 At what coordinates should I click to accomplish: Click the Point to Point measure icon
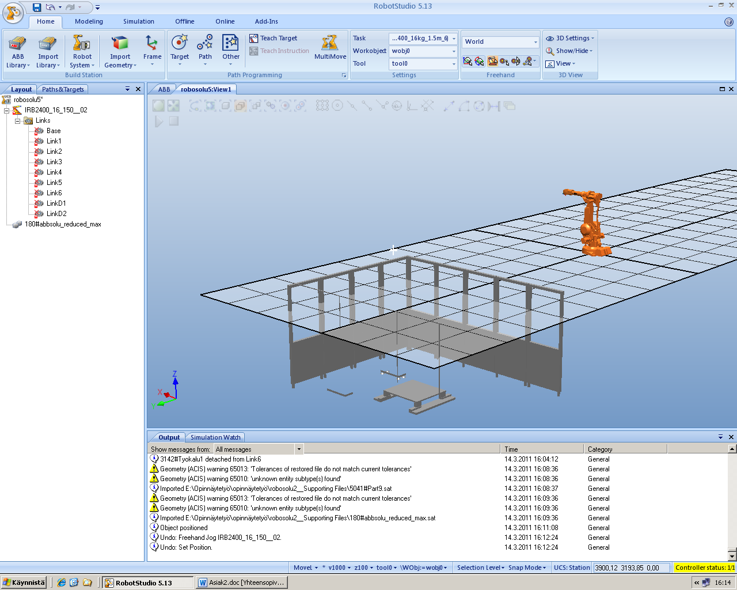(x=449, y=105)
